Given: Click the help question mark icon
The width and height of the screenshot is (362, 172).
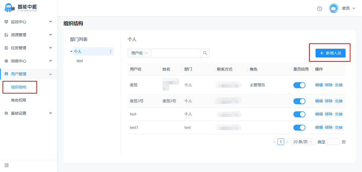Looking at the screenshot, I should pos(320,8).
